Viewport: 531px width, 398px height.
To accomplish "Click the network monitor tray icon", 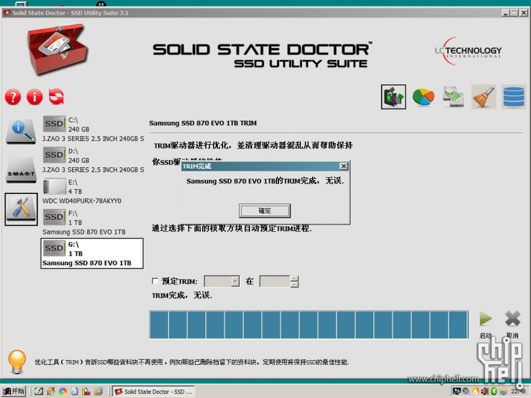I will (x=457, y=391).
